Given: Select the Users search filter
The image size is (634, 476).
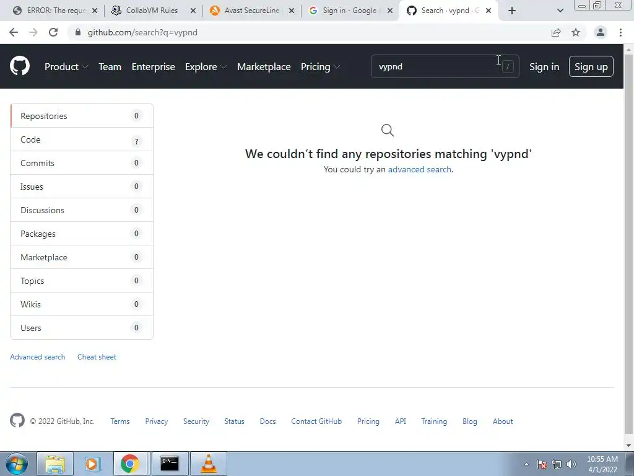Looking at the screenshot, I should 82,327.
